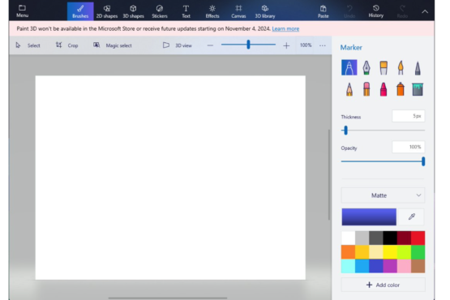Switch to the Effects tab

point(212,11)
